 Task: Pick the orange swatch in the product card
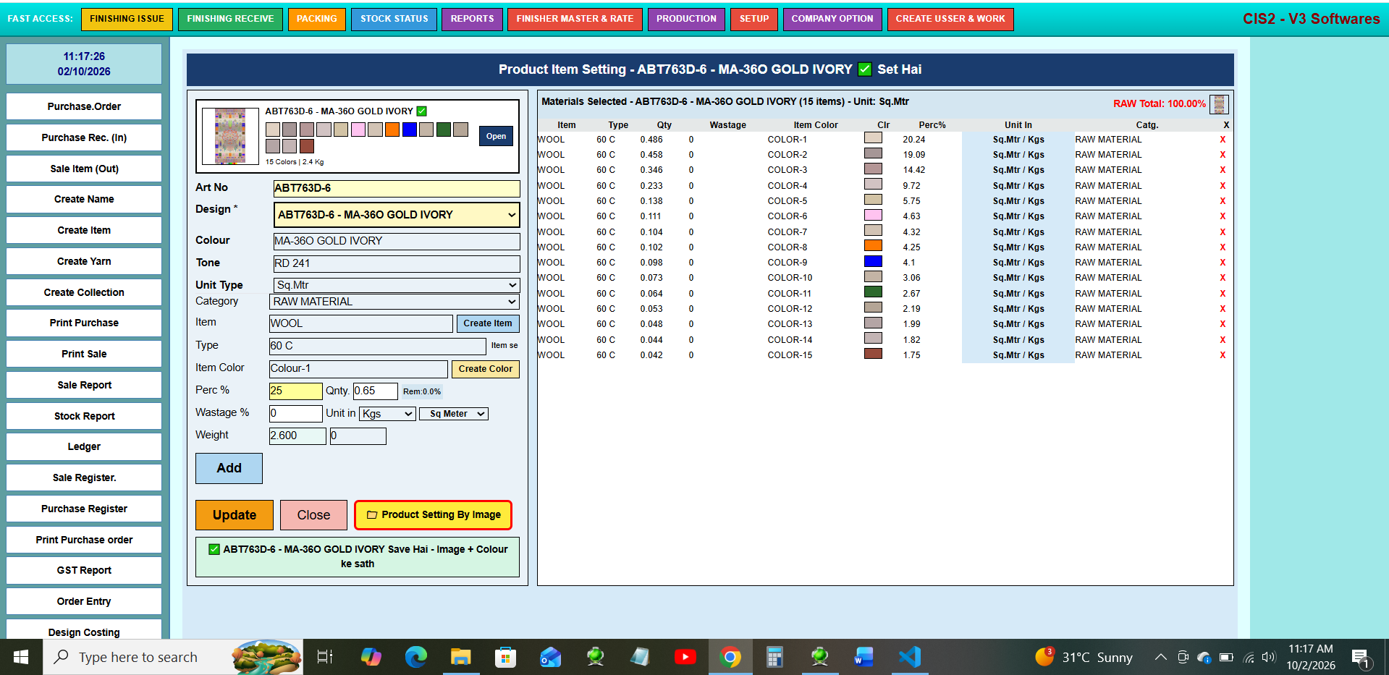392,130
